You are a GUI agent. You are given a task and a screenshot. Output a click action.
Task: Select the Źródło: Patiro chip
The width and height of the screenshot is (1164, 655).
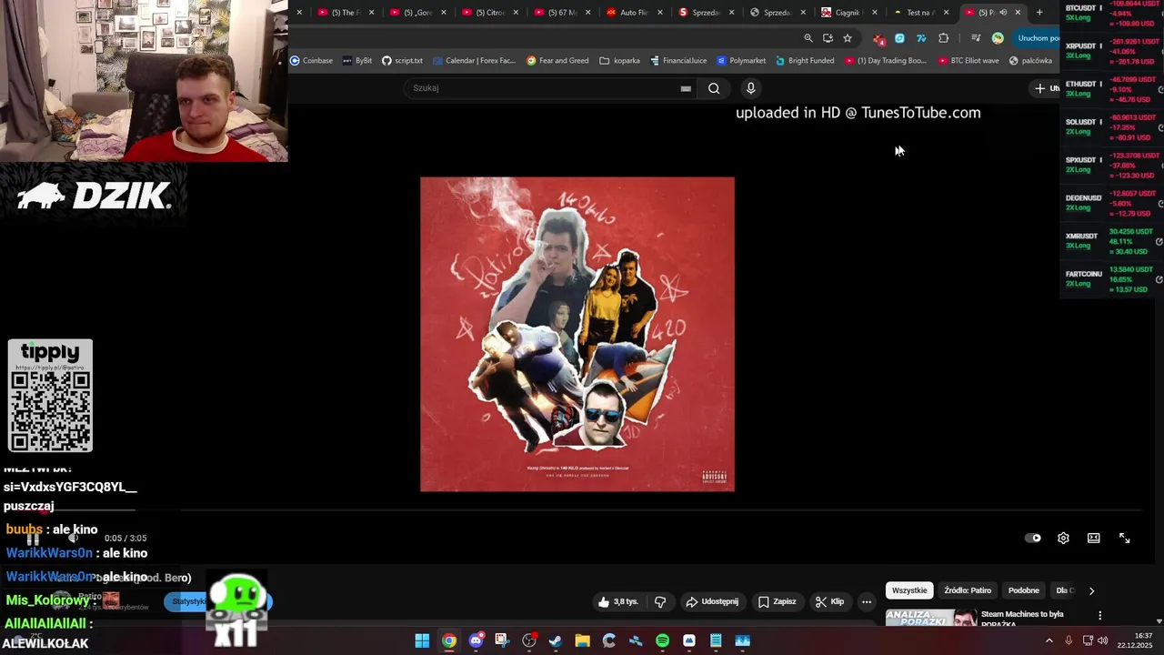(968, 590)
